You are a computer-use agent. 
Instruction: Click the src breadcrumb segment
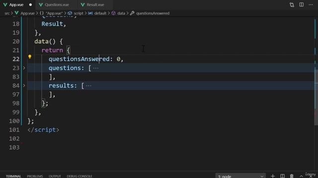7,13
